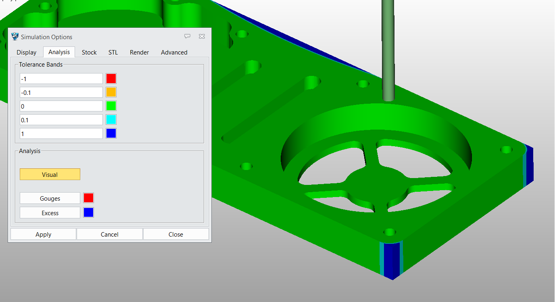
Task: Click the Cancel button
Action: click(x=109, y=234)
